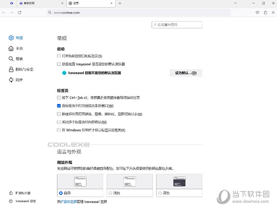Toggle always check Iceweasel default browser checkbox
The image size is (277, 211).
[x=59, y=64]
